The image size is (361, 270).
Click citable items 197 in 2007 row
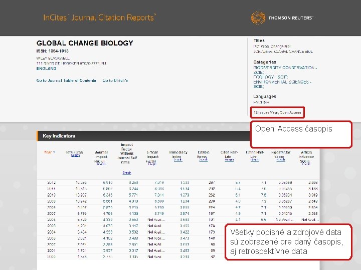pos(212,213)
